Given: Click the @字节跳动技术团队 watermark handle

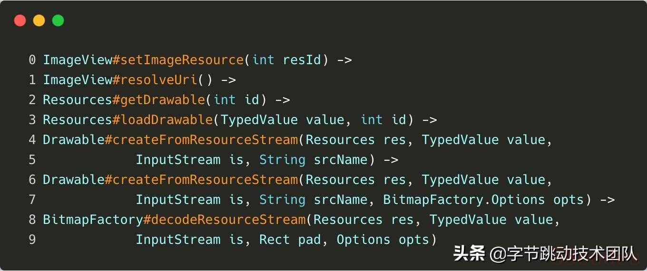Looking at the screenshot, I should point(563,253).
